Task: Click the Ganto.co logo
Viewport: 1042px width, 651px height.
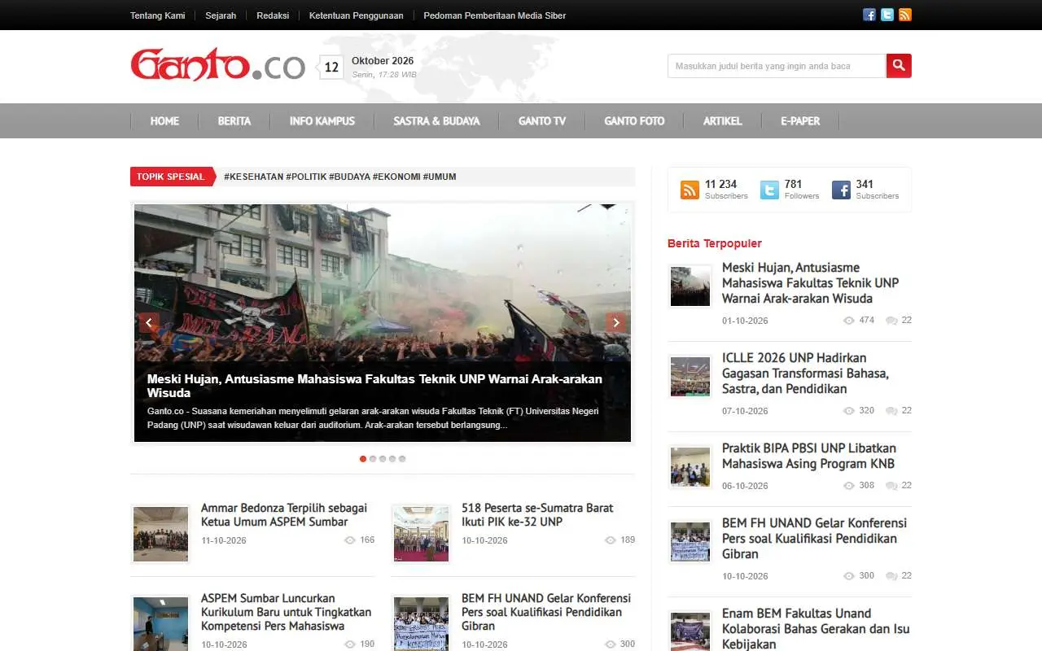Action: pyautogui.click(x=217, y=65)
